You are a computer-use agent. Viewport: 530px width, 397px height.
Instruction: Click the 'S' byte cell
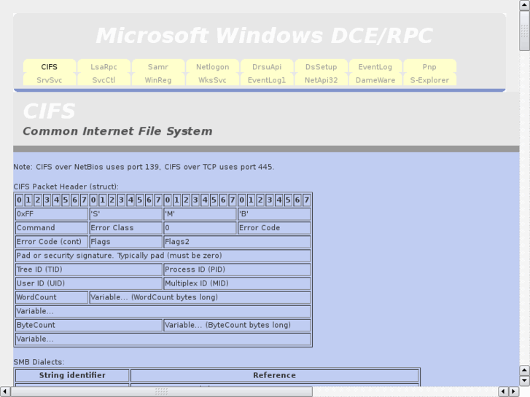(x=125, y=214)
